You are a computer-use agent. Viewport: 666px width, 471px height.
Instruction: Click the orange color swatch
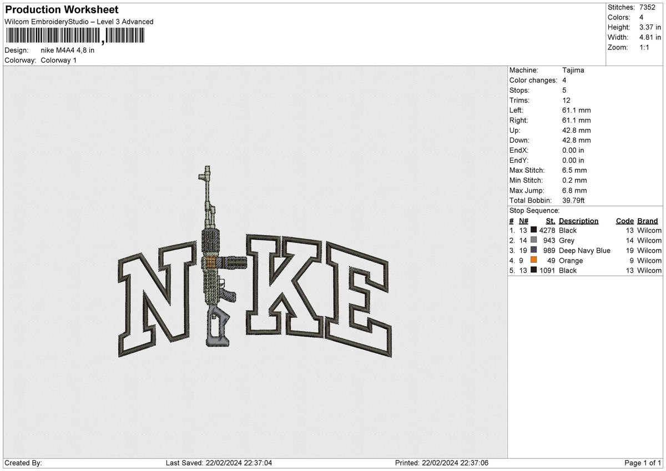pos(533,260)
